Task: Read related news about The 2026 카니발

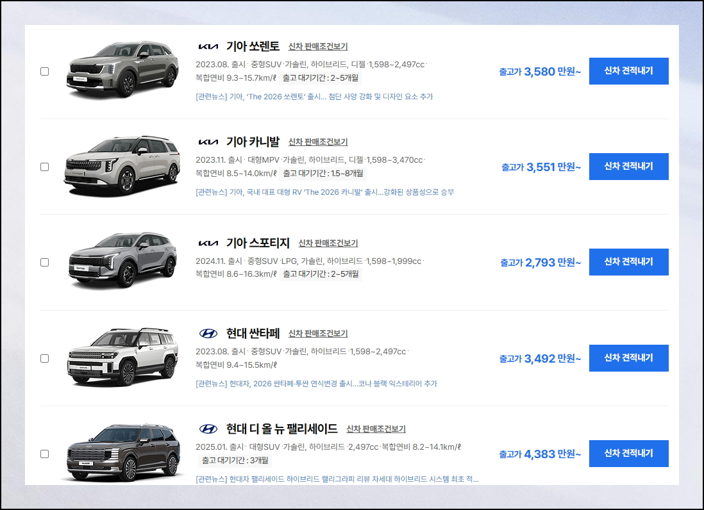Action: 324,192
